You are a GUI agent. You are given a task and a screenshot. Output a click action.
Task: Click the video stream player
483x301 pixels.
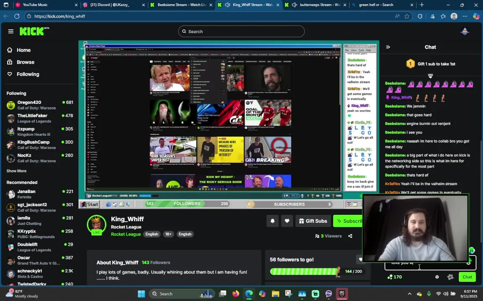[229, 125]
